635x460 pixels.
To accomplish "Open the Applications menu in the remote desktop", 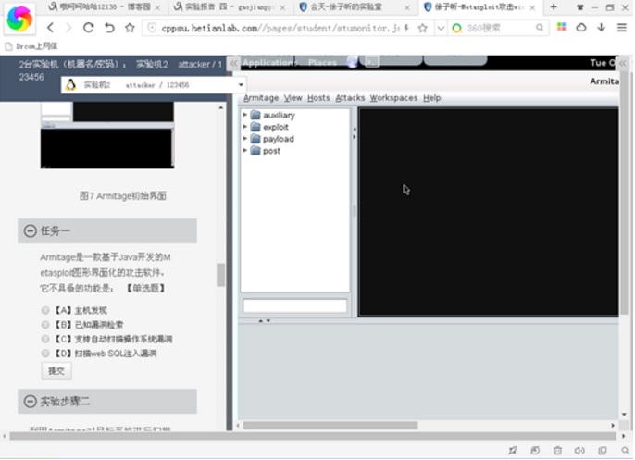I will click(x=269, y=62).
